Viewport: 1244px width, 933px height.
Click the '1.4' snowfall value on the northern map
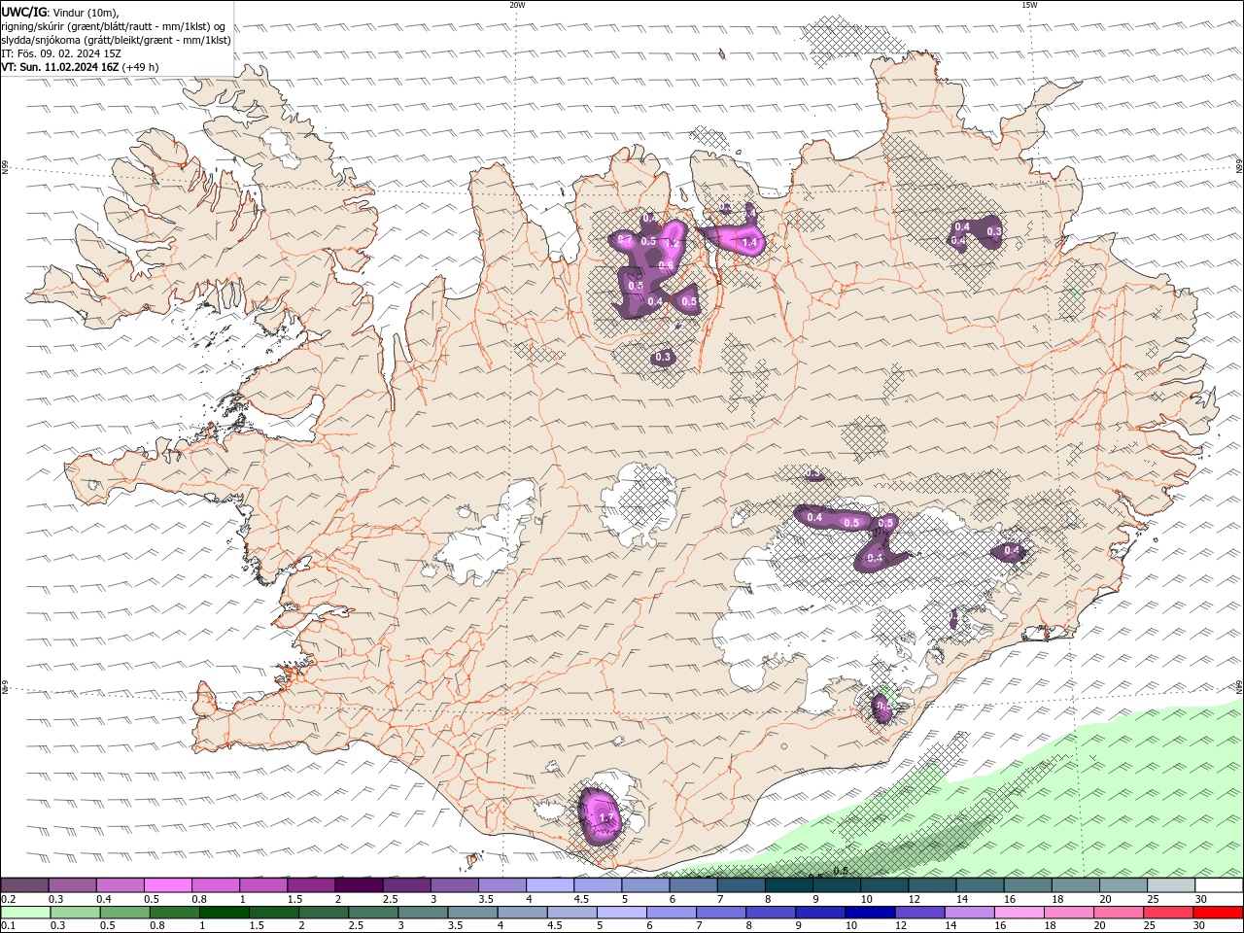[748, 243]
